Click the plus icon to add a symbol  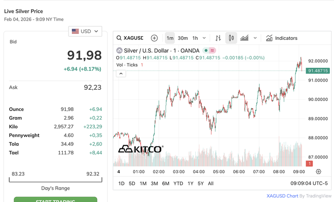click(154, 38)
